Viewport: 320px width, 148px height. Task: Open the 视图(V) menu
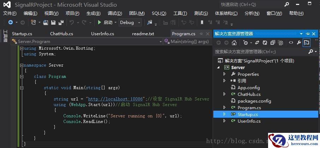pos(52,13)
